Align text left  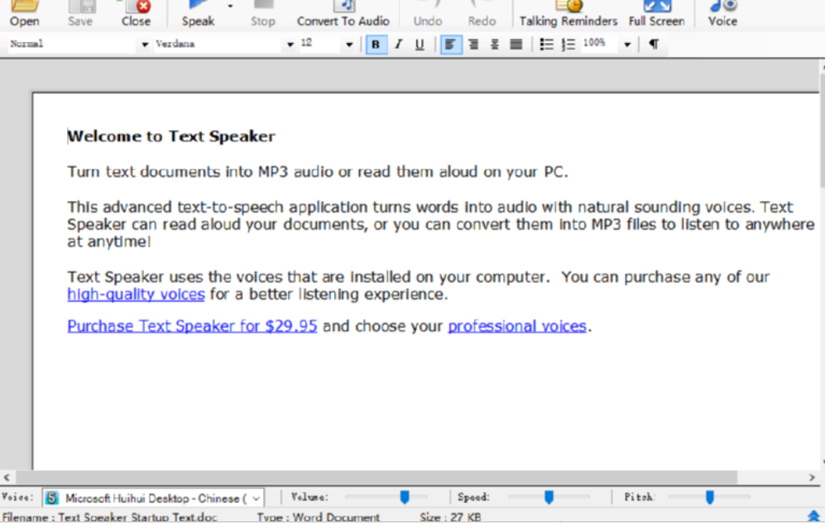pos(450,44)
